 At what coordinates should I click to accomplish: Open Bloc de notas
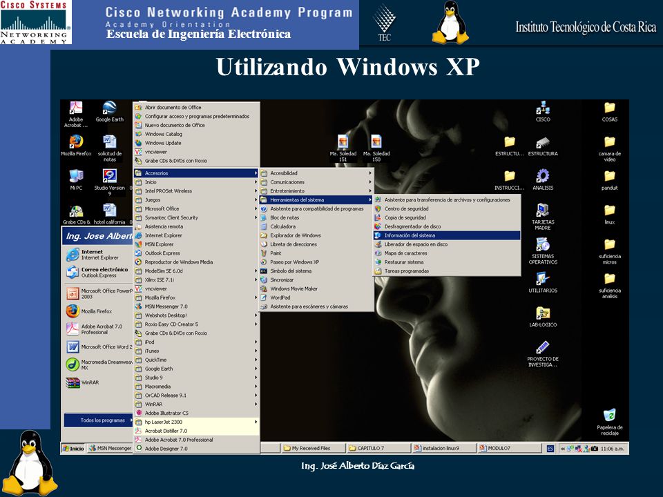coord(316,217)
